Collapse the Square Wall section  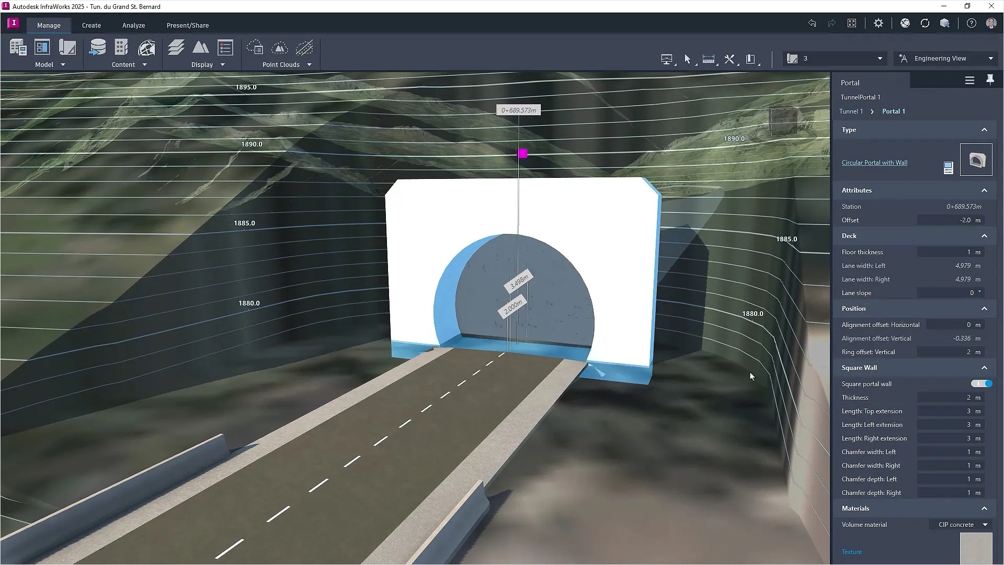(x=984, y=368)
